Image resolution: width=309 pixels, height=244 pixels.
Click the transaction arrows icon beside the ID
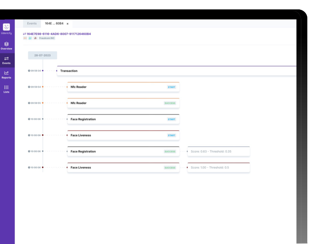coord(24,34)
